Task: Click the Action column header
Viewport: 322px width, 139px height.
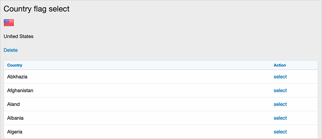Action: 280,65
